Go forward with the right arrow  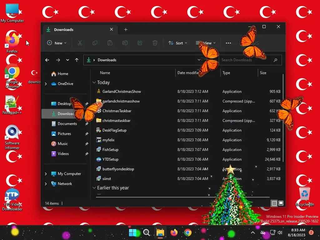[58, 60]
